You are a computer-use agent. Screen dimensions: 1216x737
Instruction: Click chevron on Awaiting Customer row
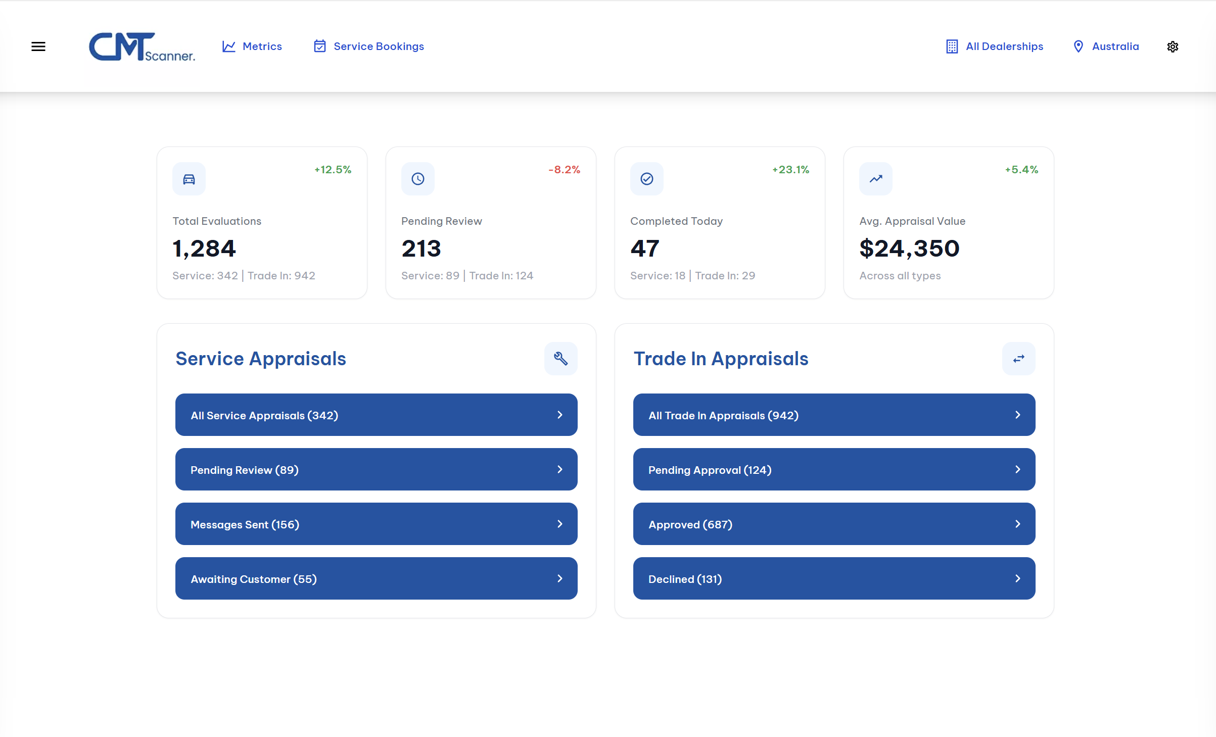pyautogui.click(x=560, y=578)
